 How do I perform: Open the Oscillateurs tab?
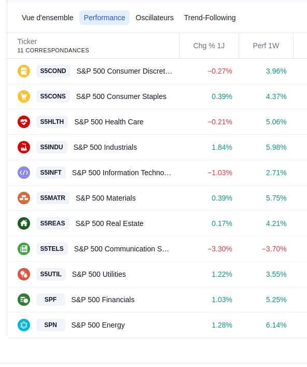[155, 18]
